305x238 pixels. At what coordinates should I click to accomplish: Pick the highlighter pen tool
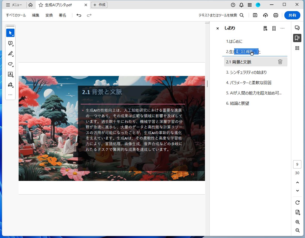click(10, 53)
